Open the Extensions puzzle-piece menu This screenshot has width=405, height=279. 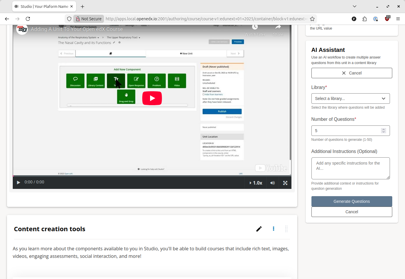tap(365, 19)
